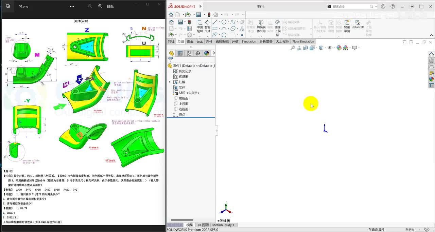Image resolution: width=435 pixels, height=232 pixels.
Task: Select the sketch Text (A) tool
Action: 242,28
